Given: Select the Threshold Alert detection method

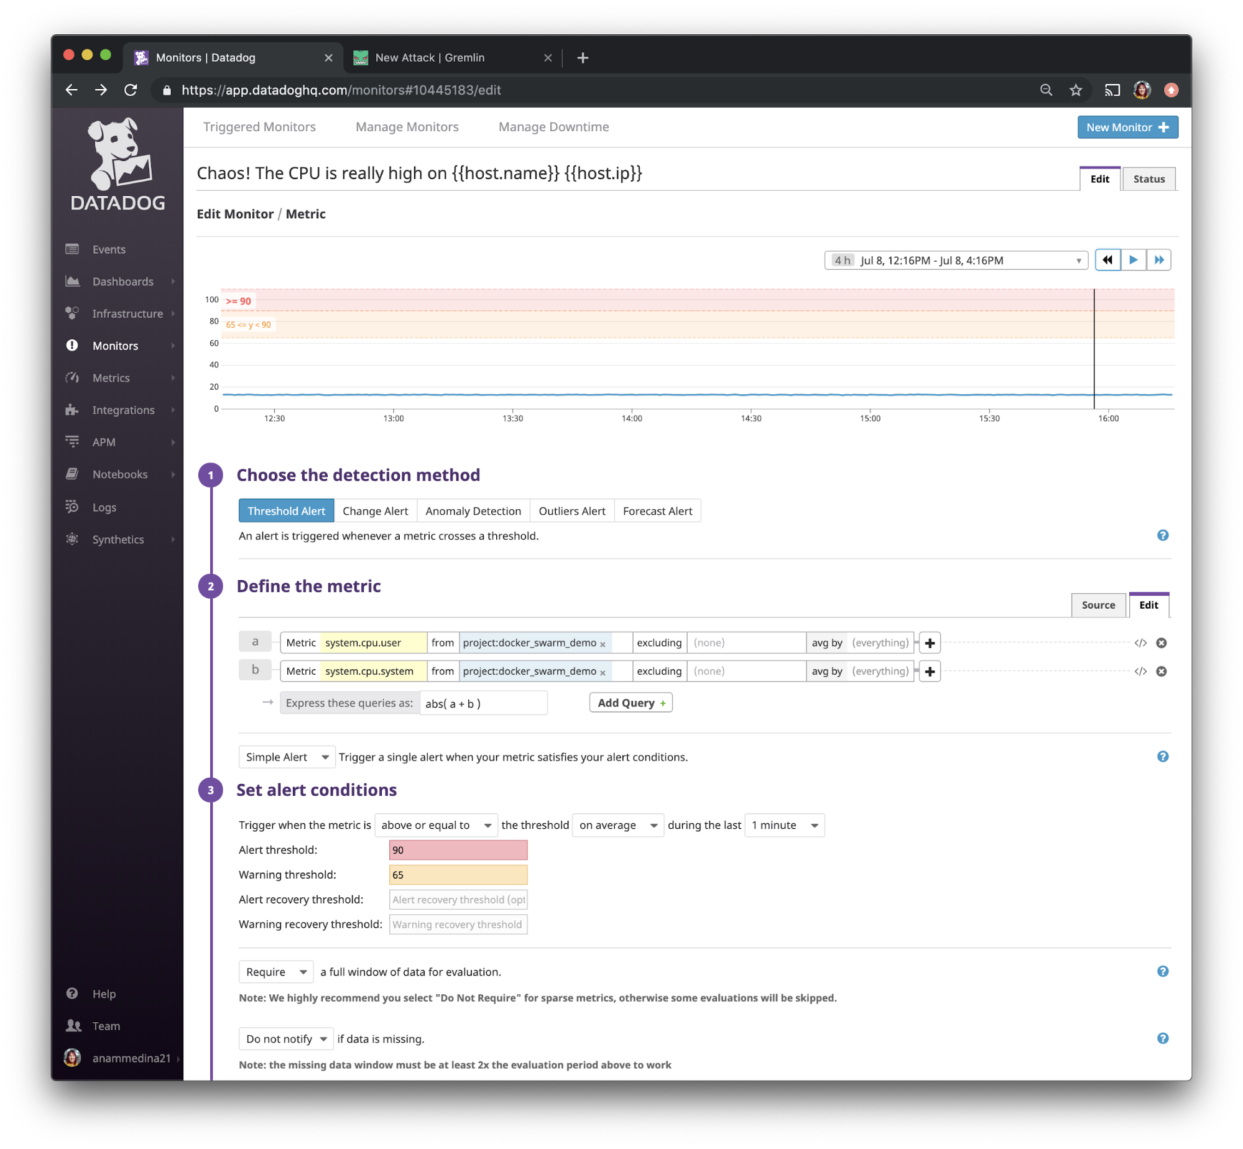Looking at the screenshot, I should point(286,511).
